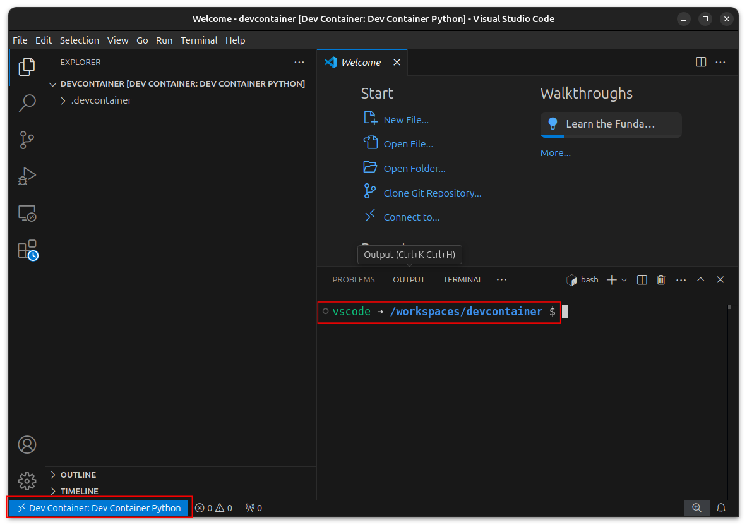The height and width of the screenshot is (527, 747).
Task: Open terminal panel more actions ellipsis
Action: pos(681,280)
